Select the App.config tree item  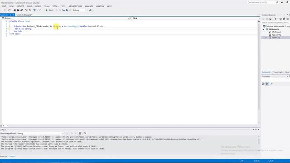pyautogui.click(x=276, y=35)
